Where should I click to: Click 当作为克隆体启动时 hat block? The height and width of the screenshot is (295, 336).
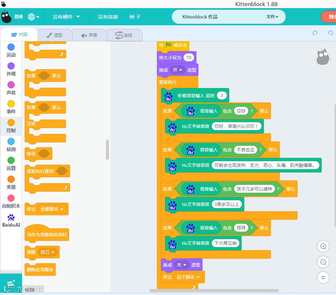click(47, 234)
